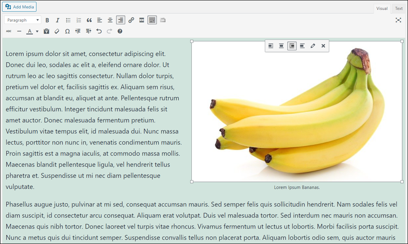This screenshot has width=408, height=244.
Task: Toggle the toolbar kitchen sink button
Action: (x=152, y=20)
